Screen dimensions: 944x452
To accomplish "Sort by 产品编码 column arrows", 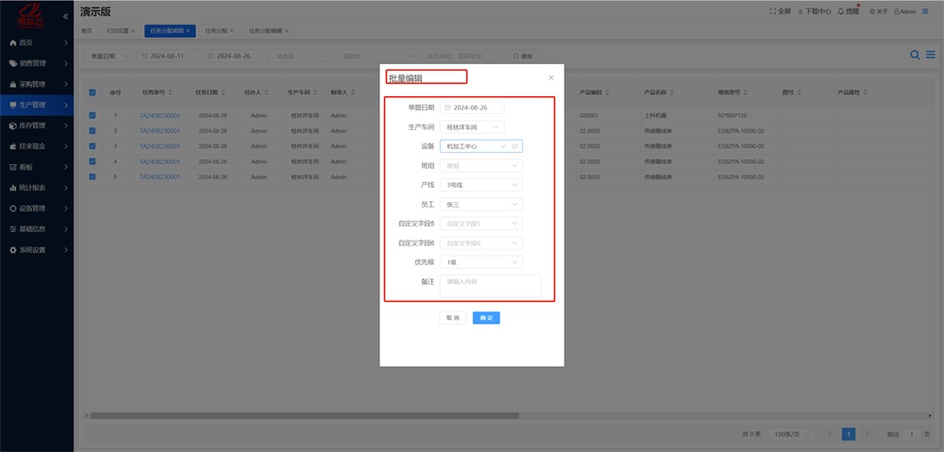I will coord(607,92).
